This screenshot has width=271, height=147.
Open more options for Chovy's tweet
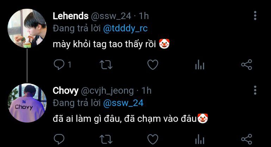tap(255, 90)
